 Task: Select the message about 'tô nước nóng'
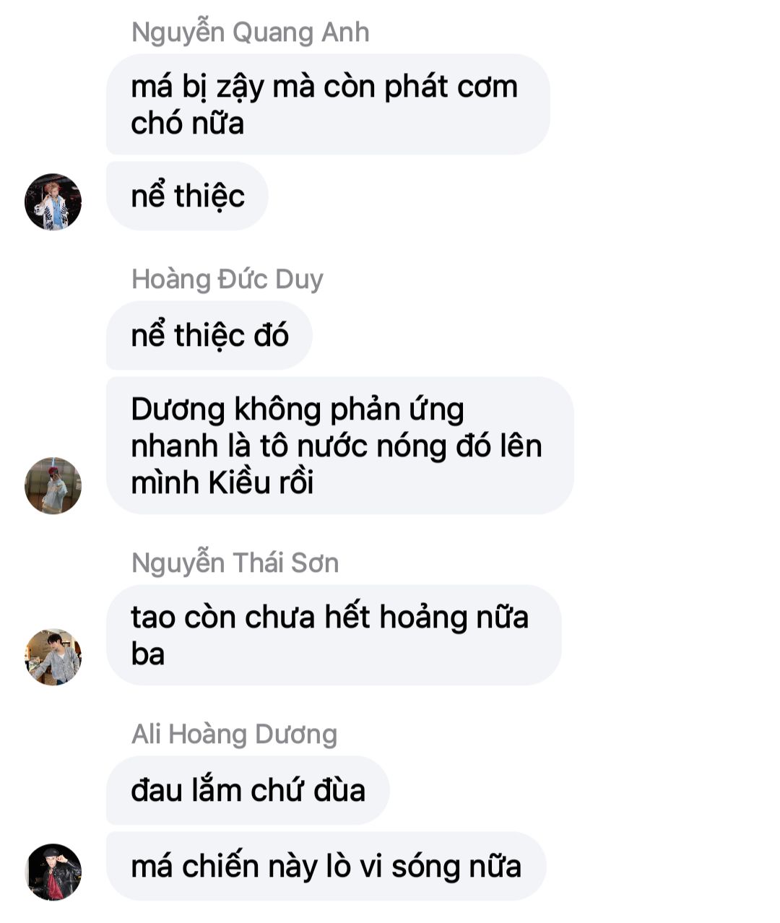coord(340,446)
